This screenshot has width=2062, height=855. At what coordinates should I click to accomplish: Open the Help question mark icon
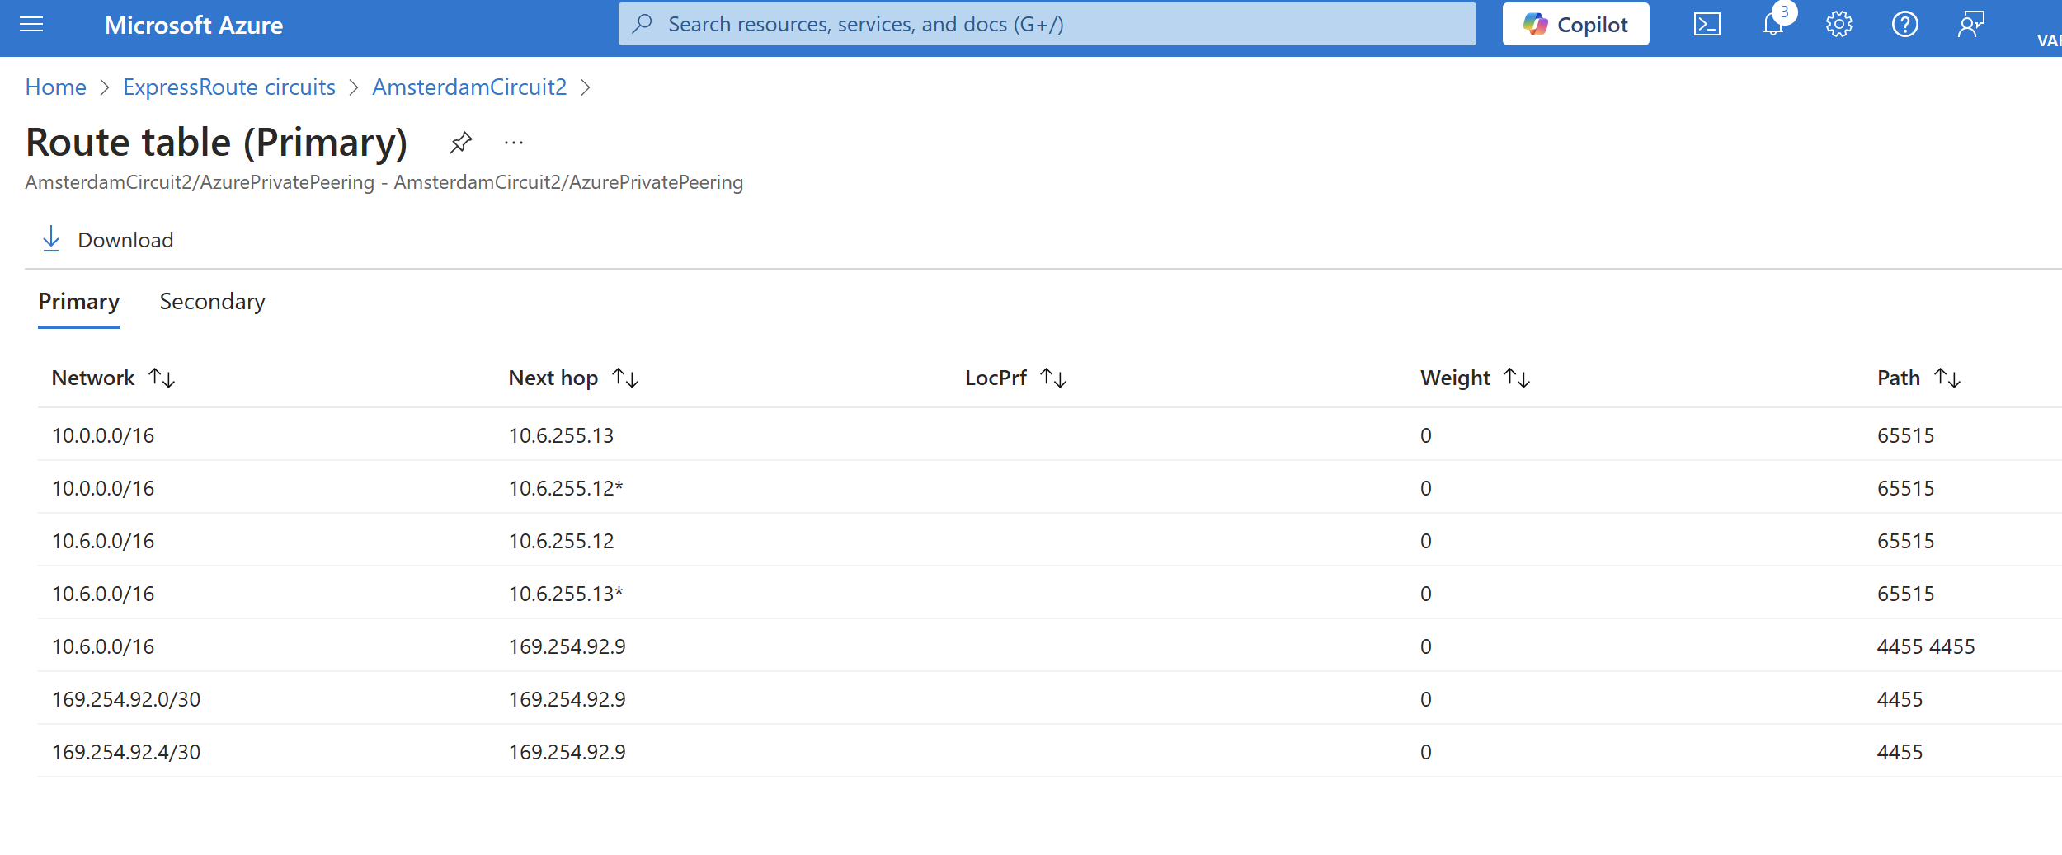(x=1904, y=25)
